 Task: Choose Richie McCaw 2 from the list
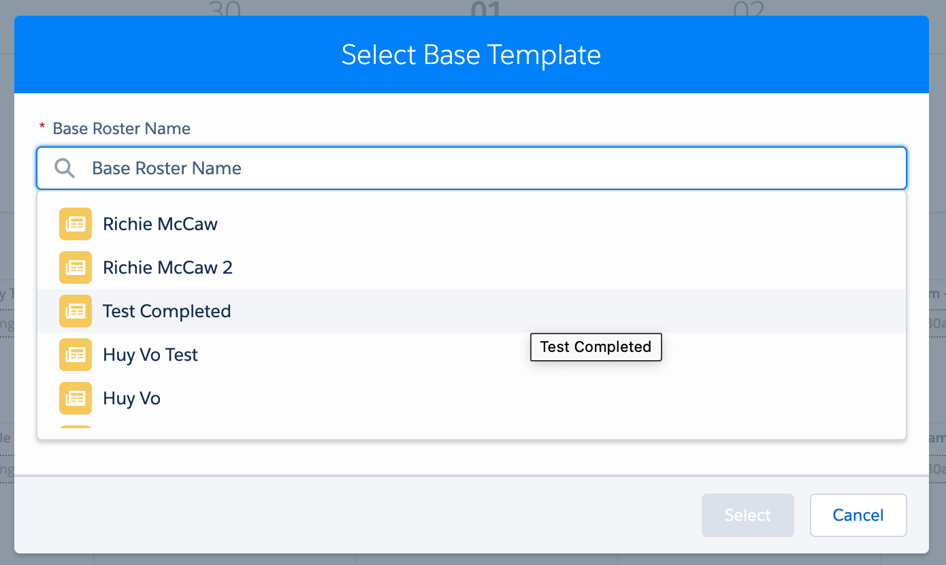click(x=472, y=268)
